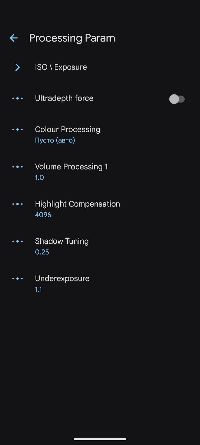The image size is (200, 445).
Task: Select the Shadow Tuning option
Action: click(62, 241)
